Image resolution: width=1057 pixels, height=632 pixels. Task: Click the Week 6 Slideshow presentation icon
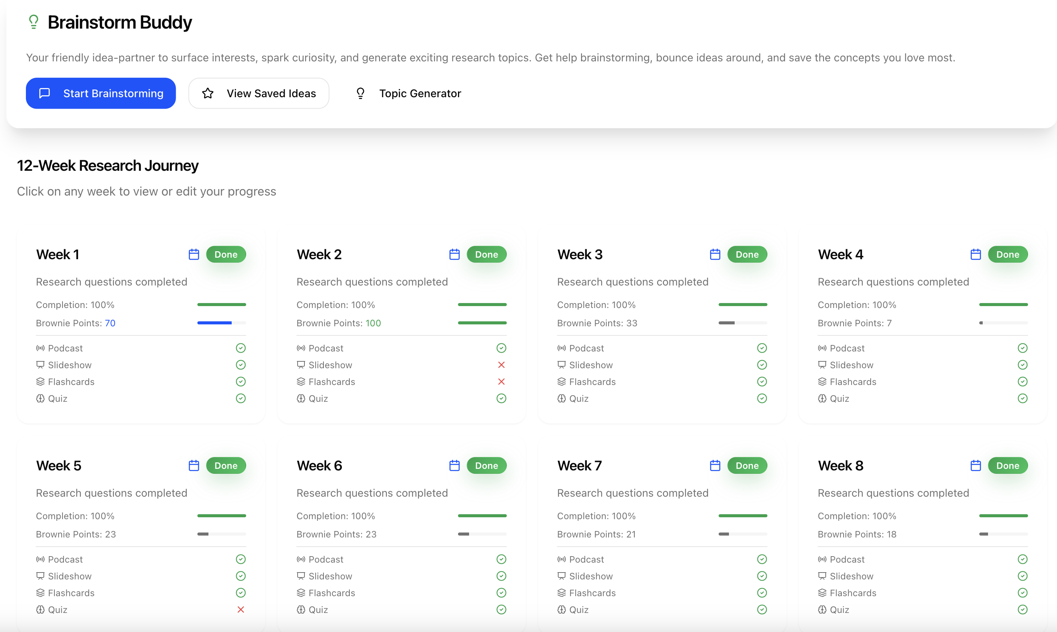(301, 576)
